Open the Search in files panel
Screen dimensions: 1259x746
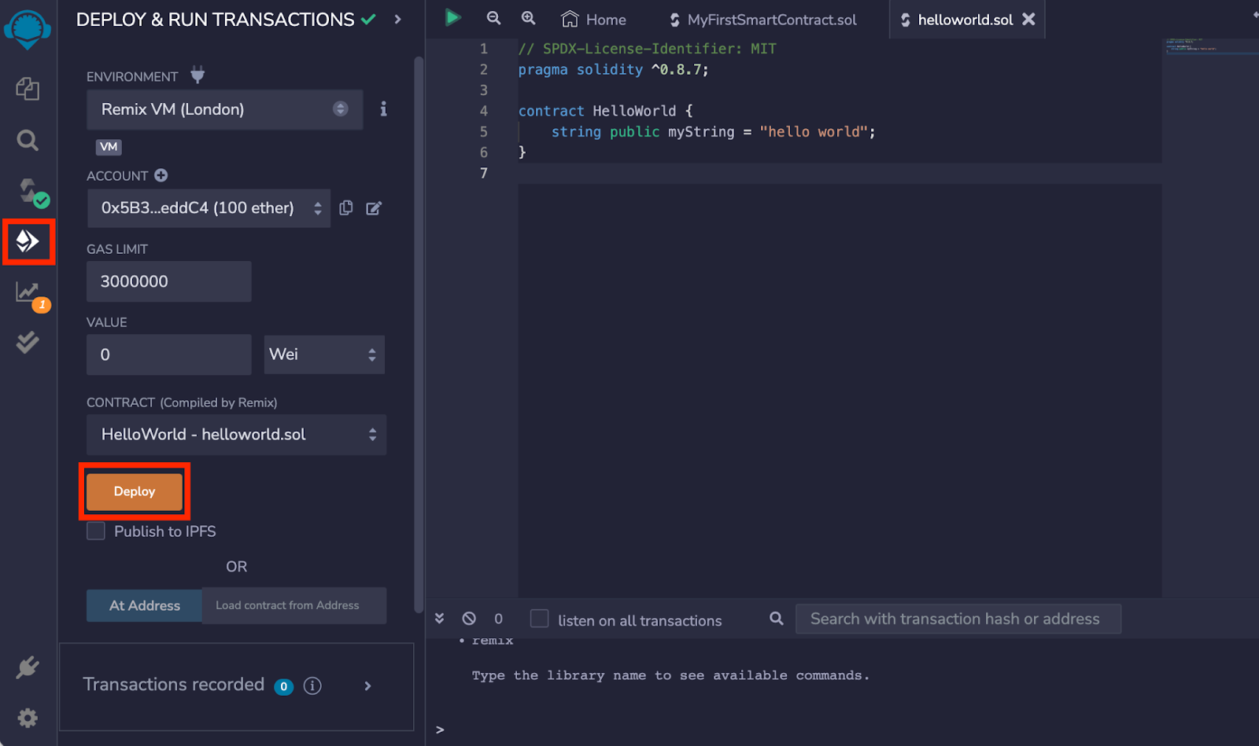coord(28,140)
